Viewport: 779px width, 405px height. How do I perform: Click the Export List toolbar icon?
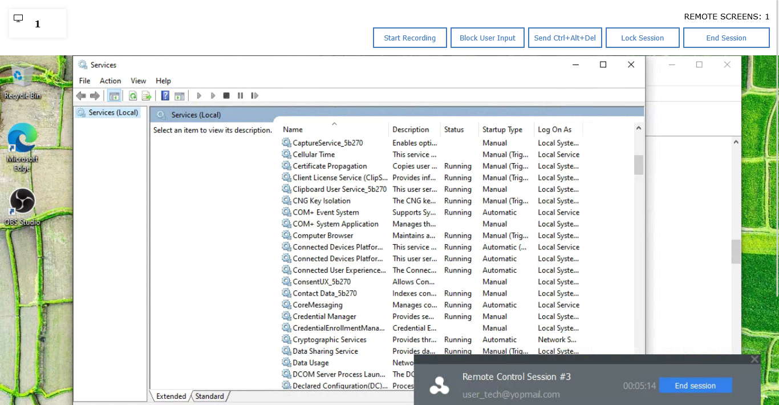pyautogui.click(x=147, y=96)
